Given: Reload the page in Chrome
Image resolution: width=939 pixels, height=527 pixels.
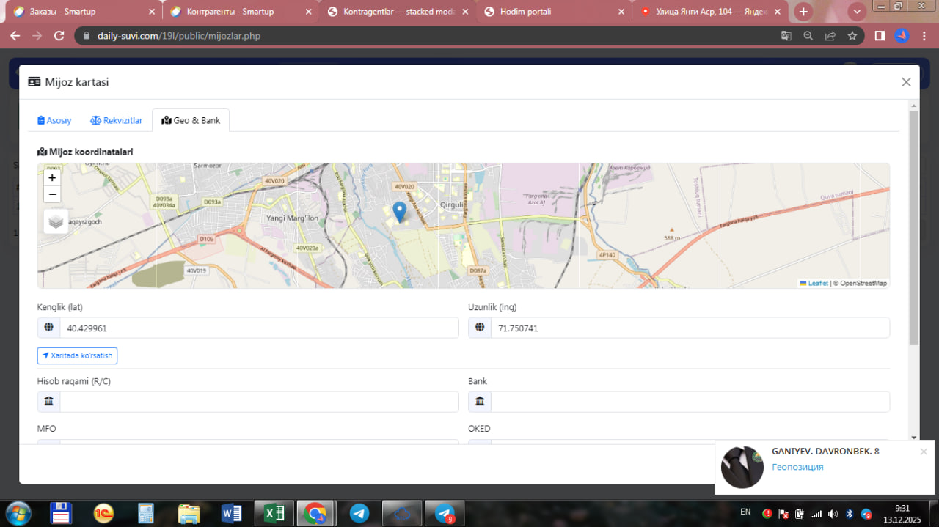Looking at the screenshot, I should [59, 36].
